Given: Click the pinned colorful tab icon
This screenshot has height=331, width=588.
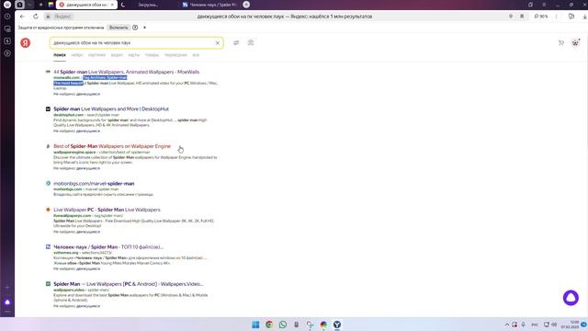Looking at the screenshot, I should pos(51,5).
